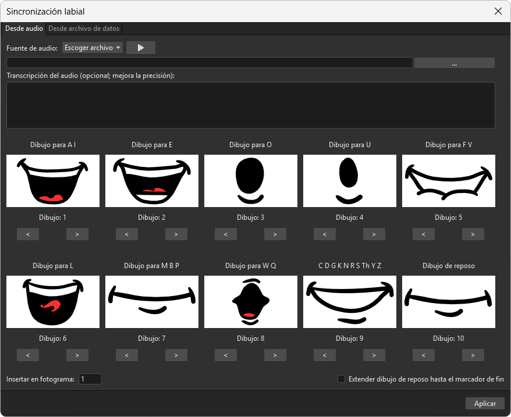Select the previous drawing for E
Screen dimensions: 511x417
point(127,234)
